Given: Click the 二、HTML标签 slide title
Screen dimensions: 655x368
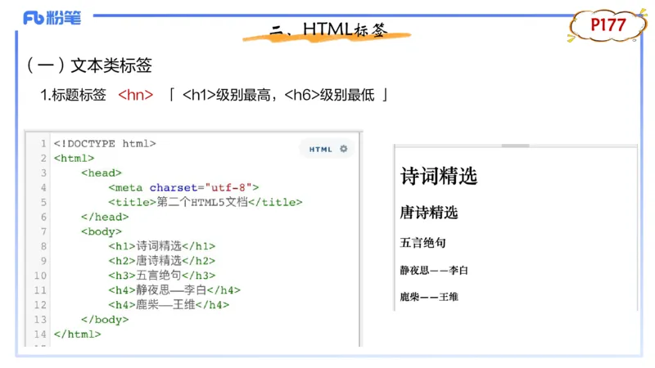Looking at the screenshot, I should pos(327,30).
